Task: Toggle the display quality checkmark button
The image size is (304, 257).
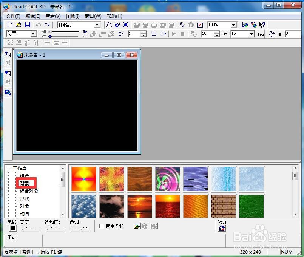Action: pos(200,25)
